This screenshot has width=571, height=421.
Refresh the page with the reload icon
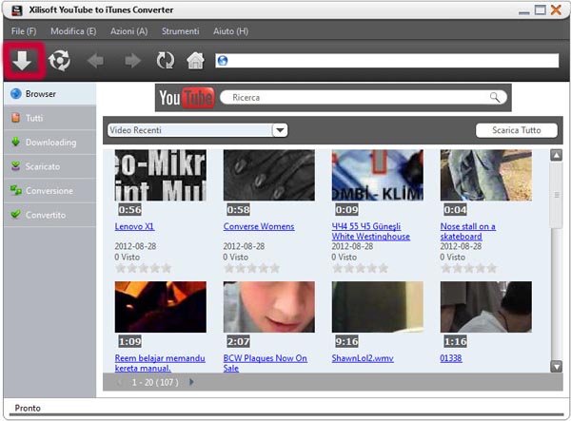[x=166, y=61]
